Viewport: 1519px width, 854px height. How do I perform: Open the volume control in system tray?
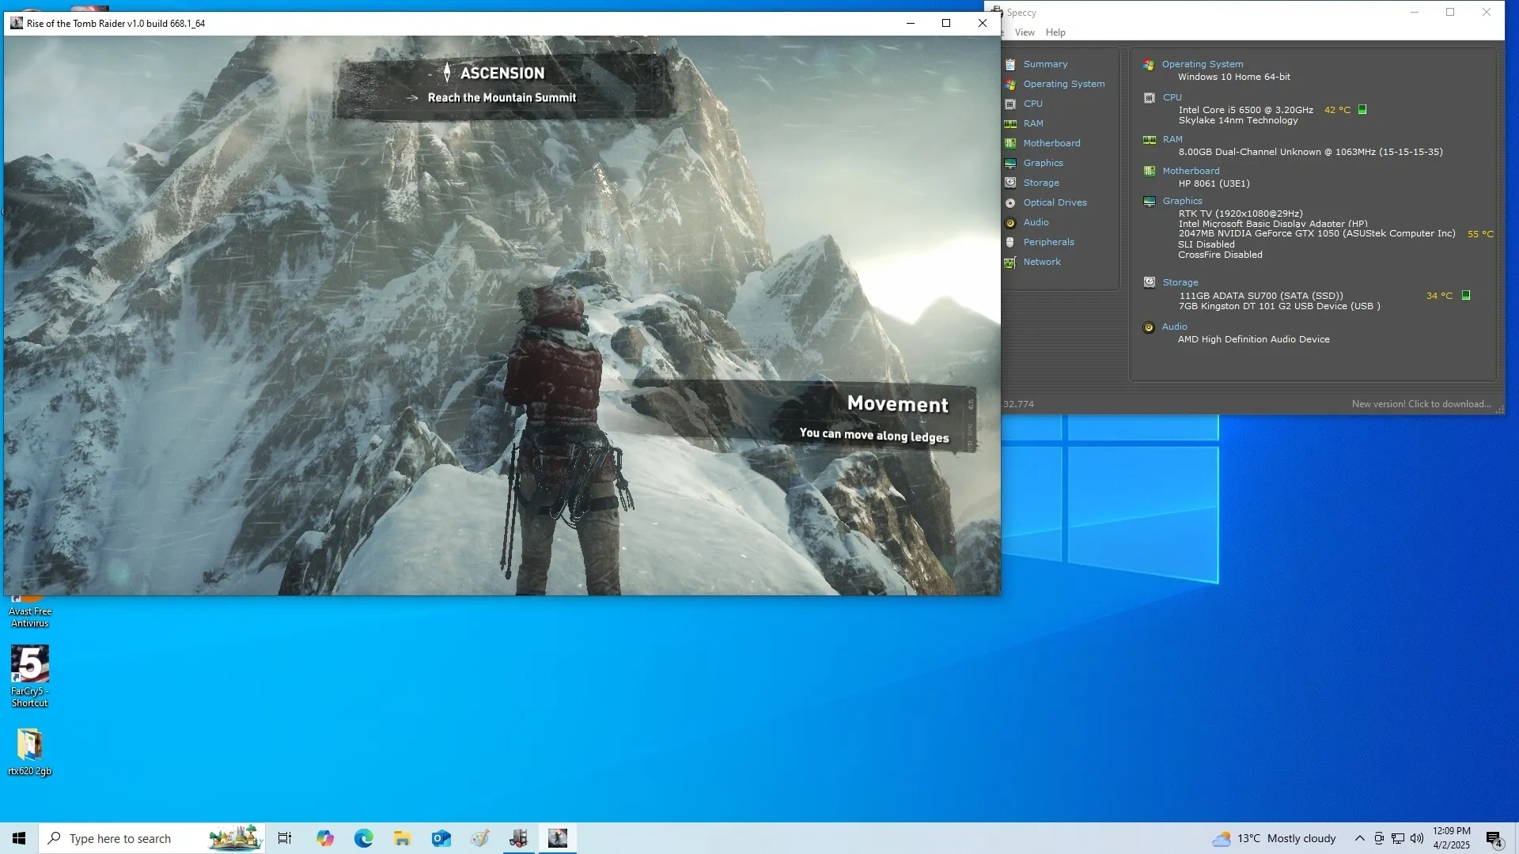click(1417, 838)
